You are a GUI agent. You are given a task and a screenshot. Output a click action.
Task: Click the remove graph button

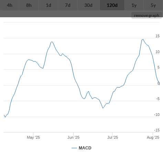(x=146, y=16)
